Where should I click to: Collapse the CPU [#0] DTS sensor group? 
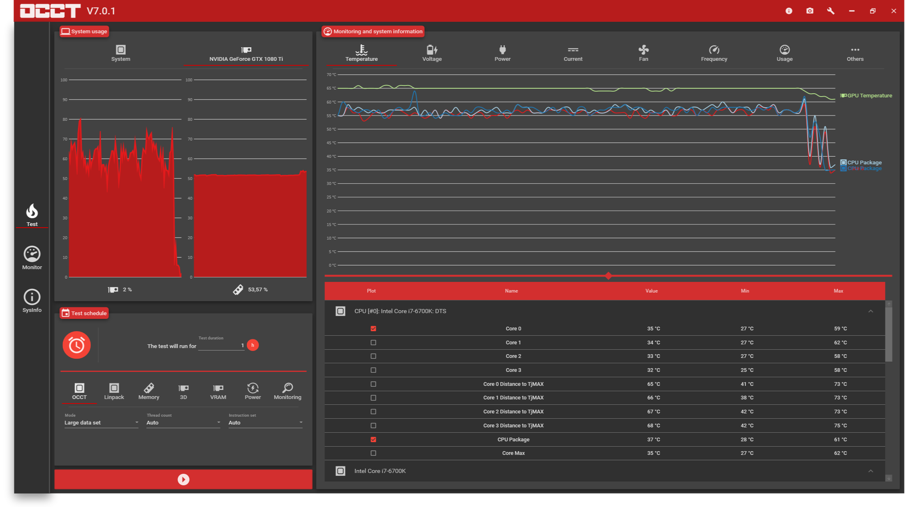(871, 311)
